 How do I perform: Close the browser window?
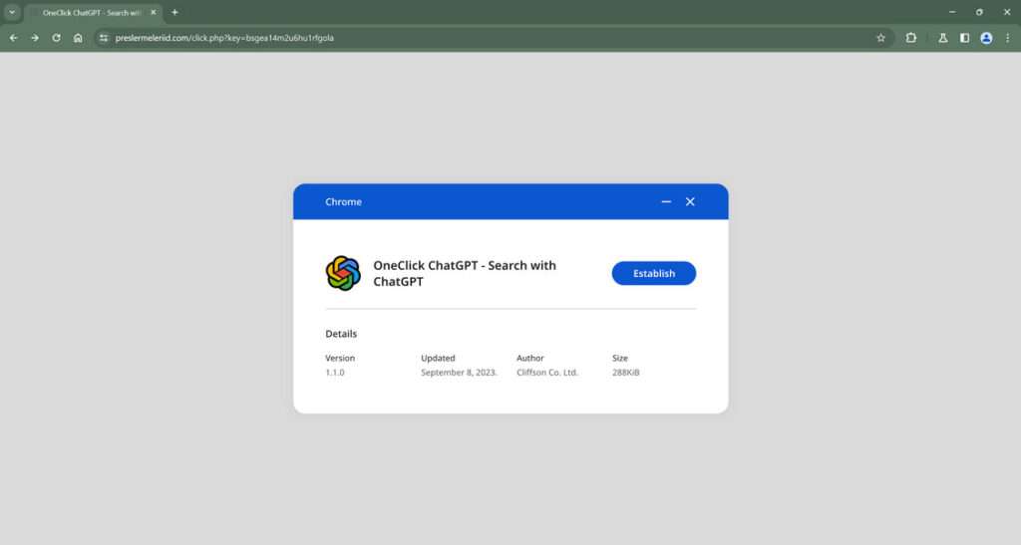click(x=1007, y=12)
